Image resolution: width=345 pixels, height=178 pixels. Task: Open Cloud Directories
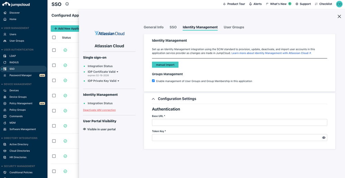(19, 151)
